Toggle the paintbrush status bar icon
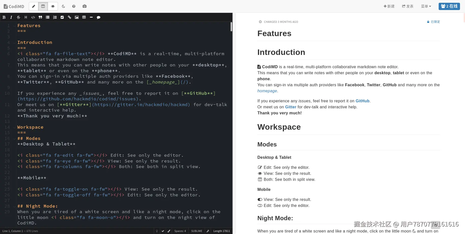The width and height of the screenshot is (465, 234). (x=169, y=231)
